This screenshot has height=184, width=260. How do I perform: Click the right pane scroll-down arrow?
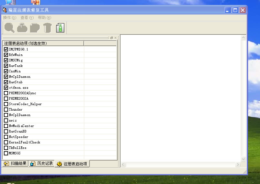tap(243, 159)
